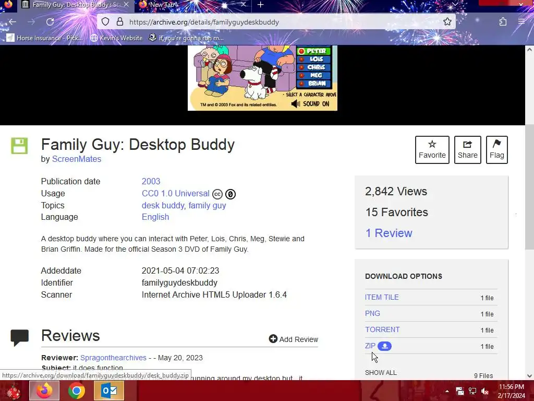Jump to the 1 Review link
534x401 pixels.
pyautogui.click(x=389, y=233)
